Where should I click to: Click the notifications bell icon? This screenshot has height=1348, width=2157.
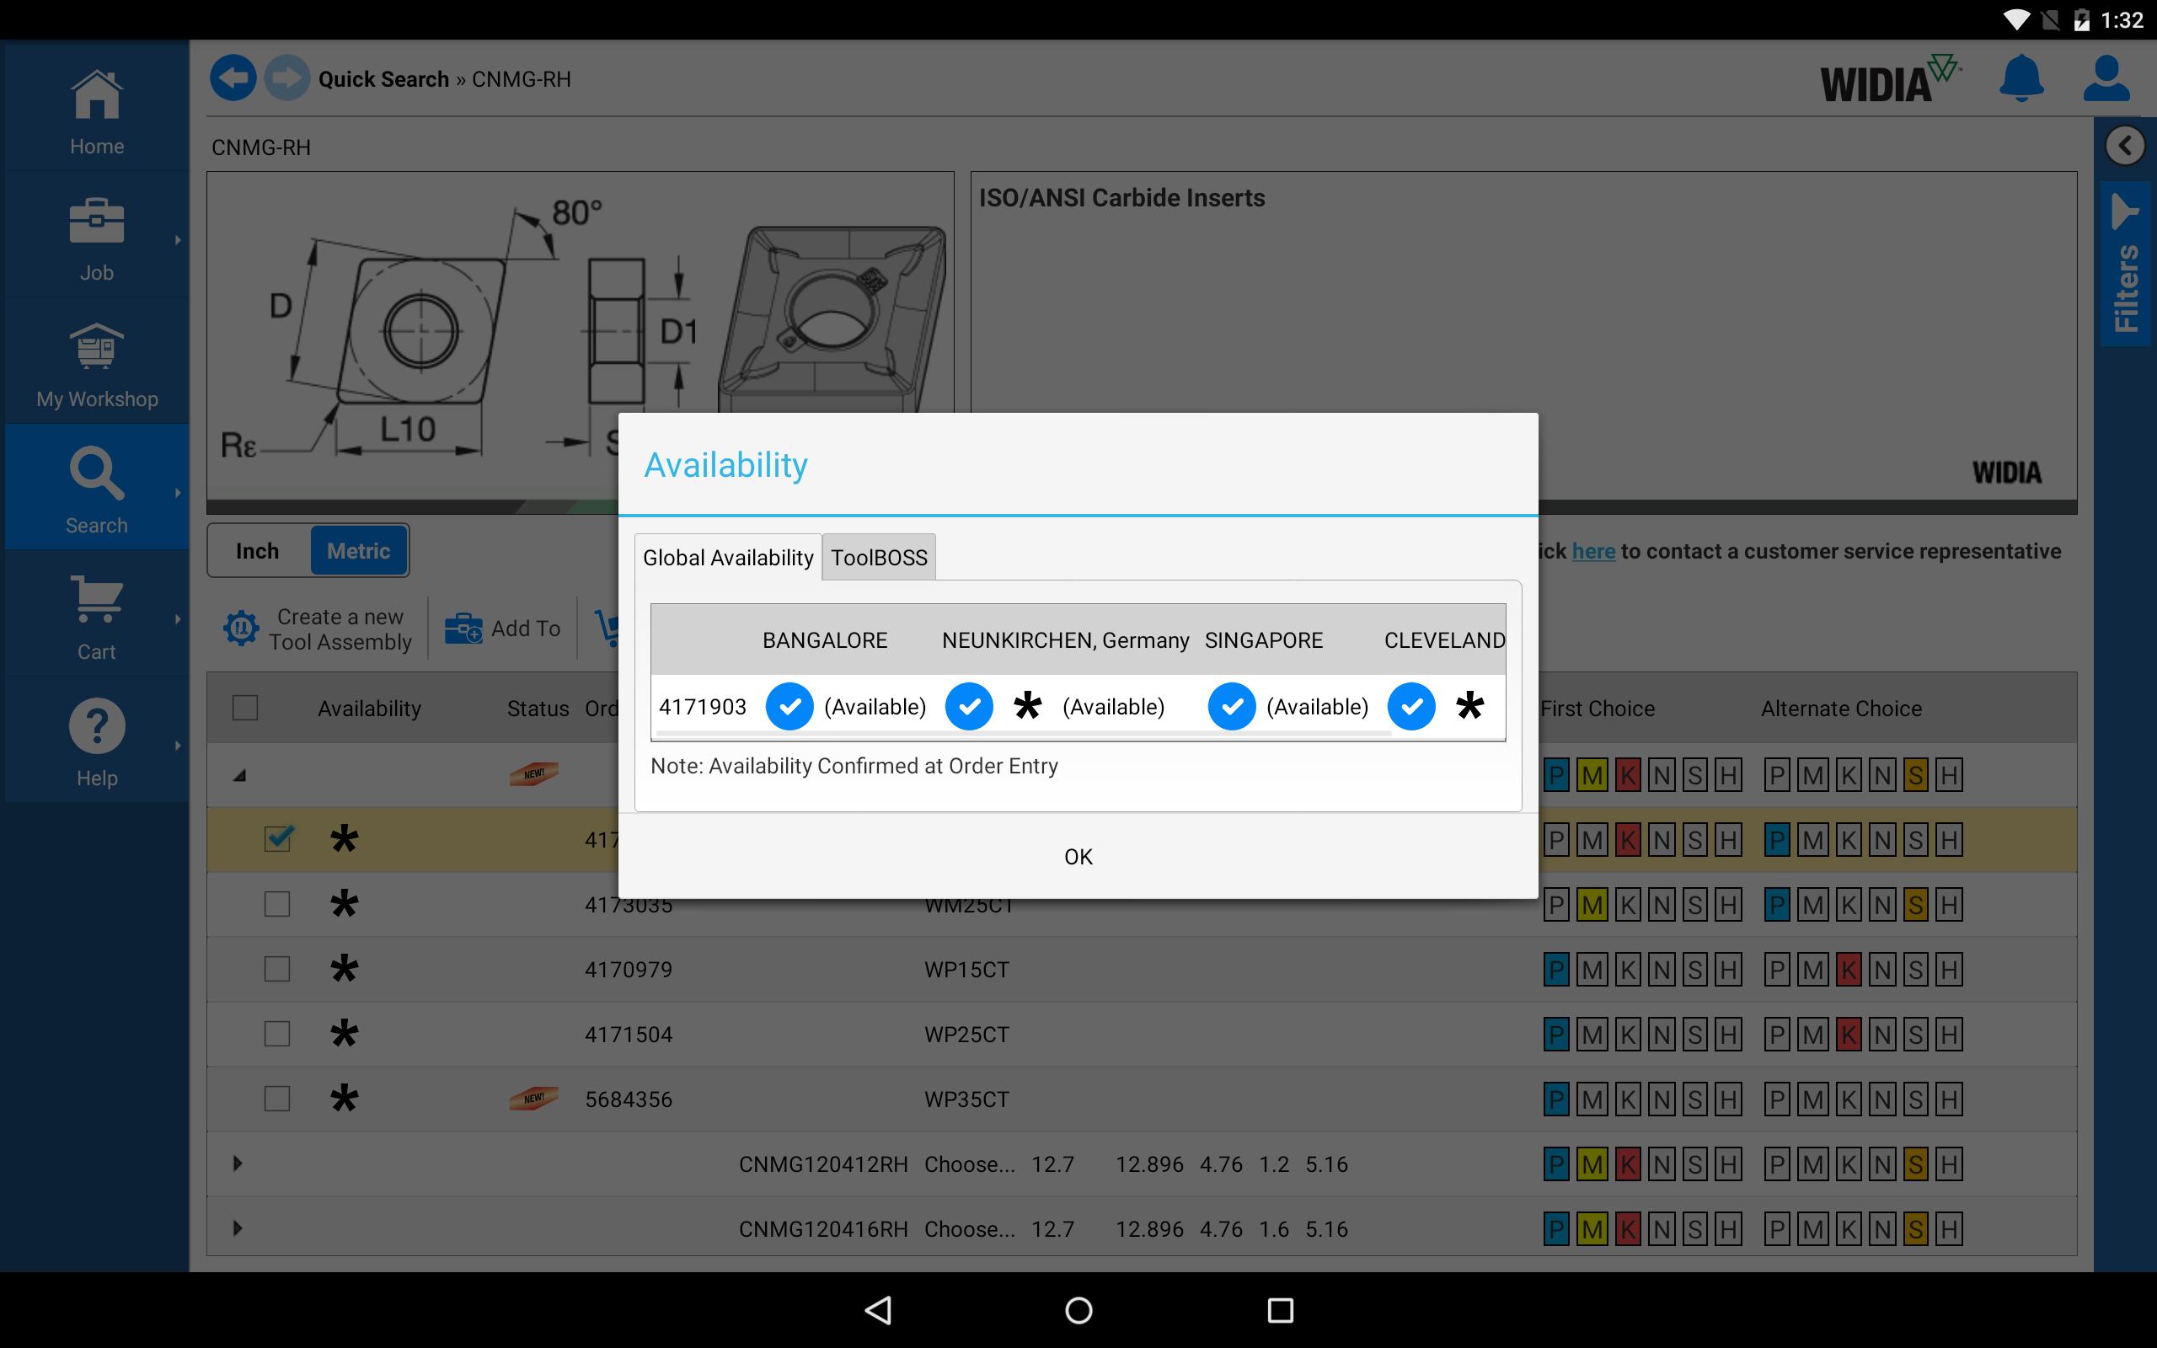pos(2021,79)
